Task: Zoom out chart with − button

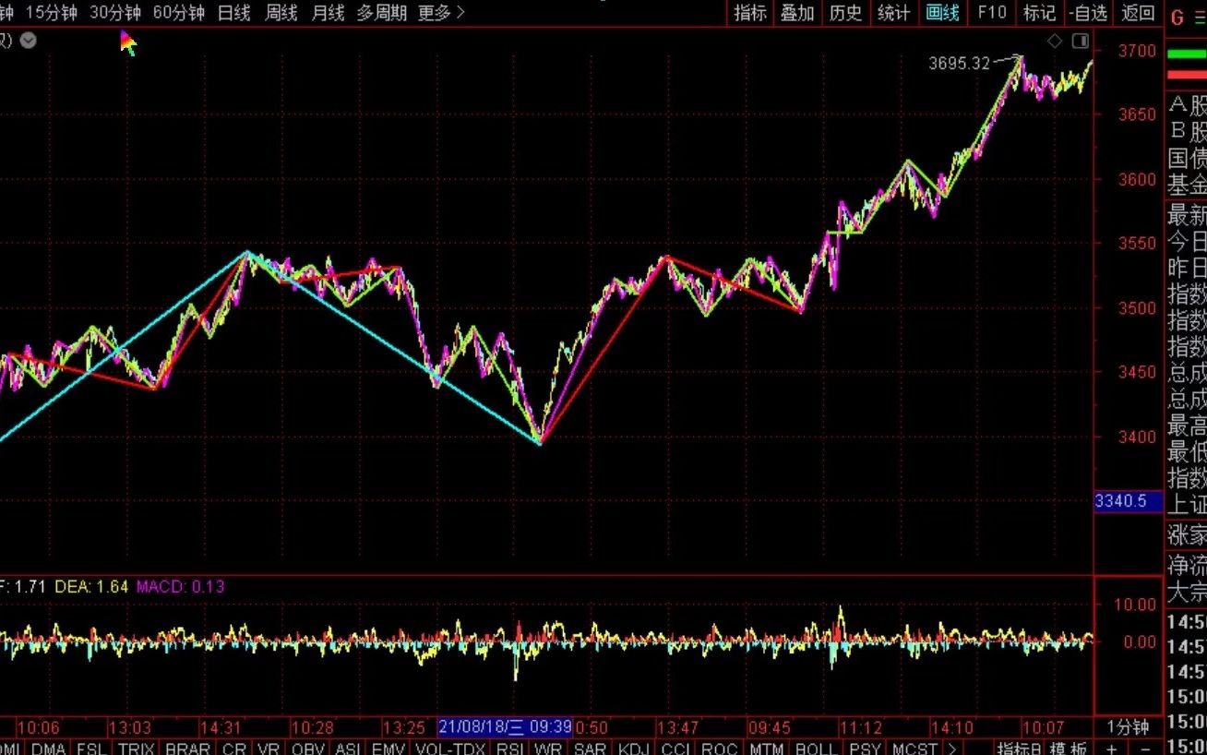Action: click(1144, 749)
